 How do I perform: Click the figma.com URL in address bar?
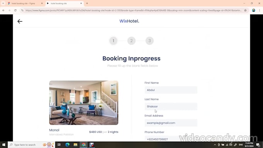[x=133, y=10]
